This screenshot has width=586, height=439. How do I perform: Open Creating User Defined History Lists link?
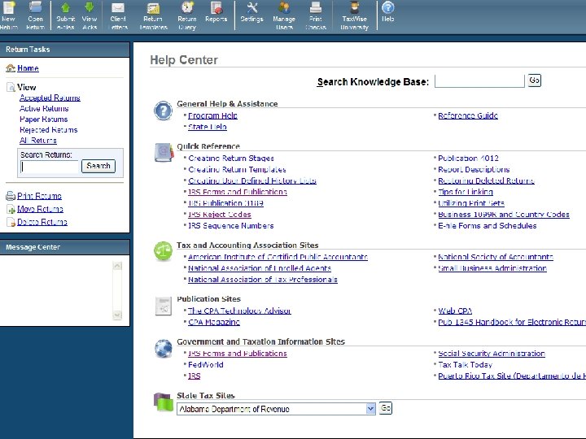tap(251, 180)
